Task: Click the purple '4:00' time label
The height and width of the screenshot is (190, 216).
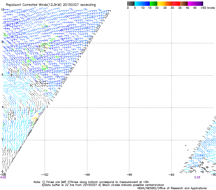Action: (3, 177)
